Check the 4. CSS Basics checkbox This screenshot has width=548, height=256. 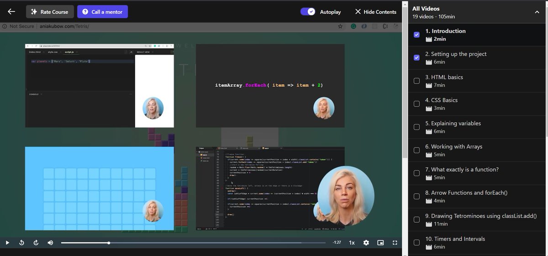click(416, 104)
